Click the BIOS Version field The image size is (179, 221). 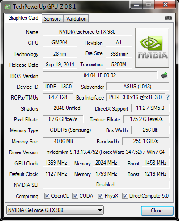(x=100, y=75)
